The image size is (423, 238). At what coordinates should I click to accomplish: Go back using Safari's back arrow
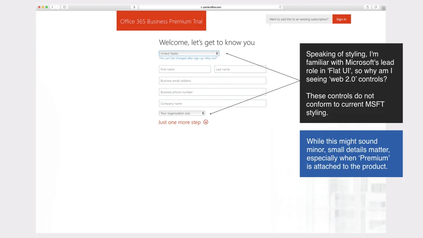[x=52, y=7]
